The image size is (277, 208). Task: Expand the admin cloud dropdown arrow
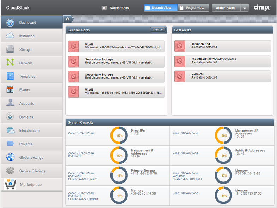pos(245,8)
